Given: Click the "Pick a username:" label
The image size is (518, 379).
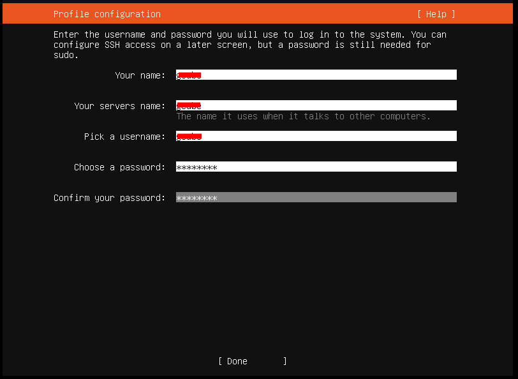Looking at the screenshot, I should pyautogui.click(x=124, y=137).
